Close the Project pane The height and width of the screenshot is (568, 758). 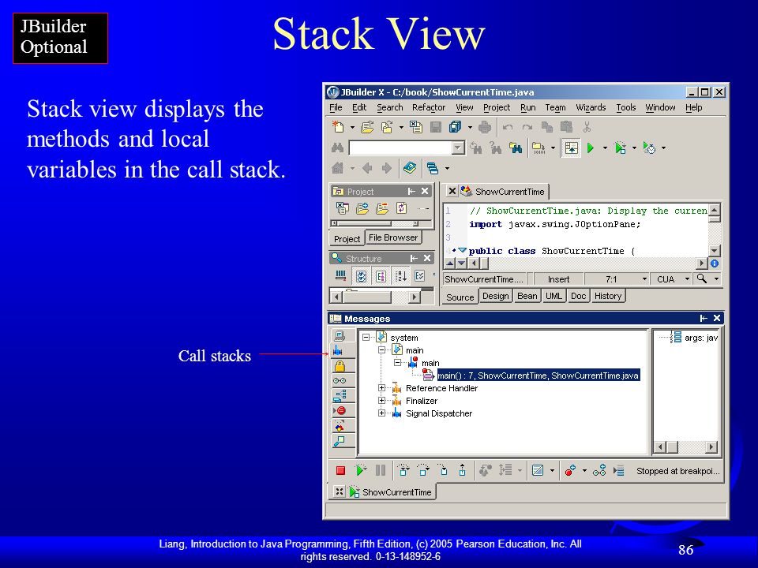point(425,191)
